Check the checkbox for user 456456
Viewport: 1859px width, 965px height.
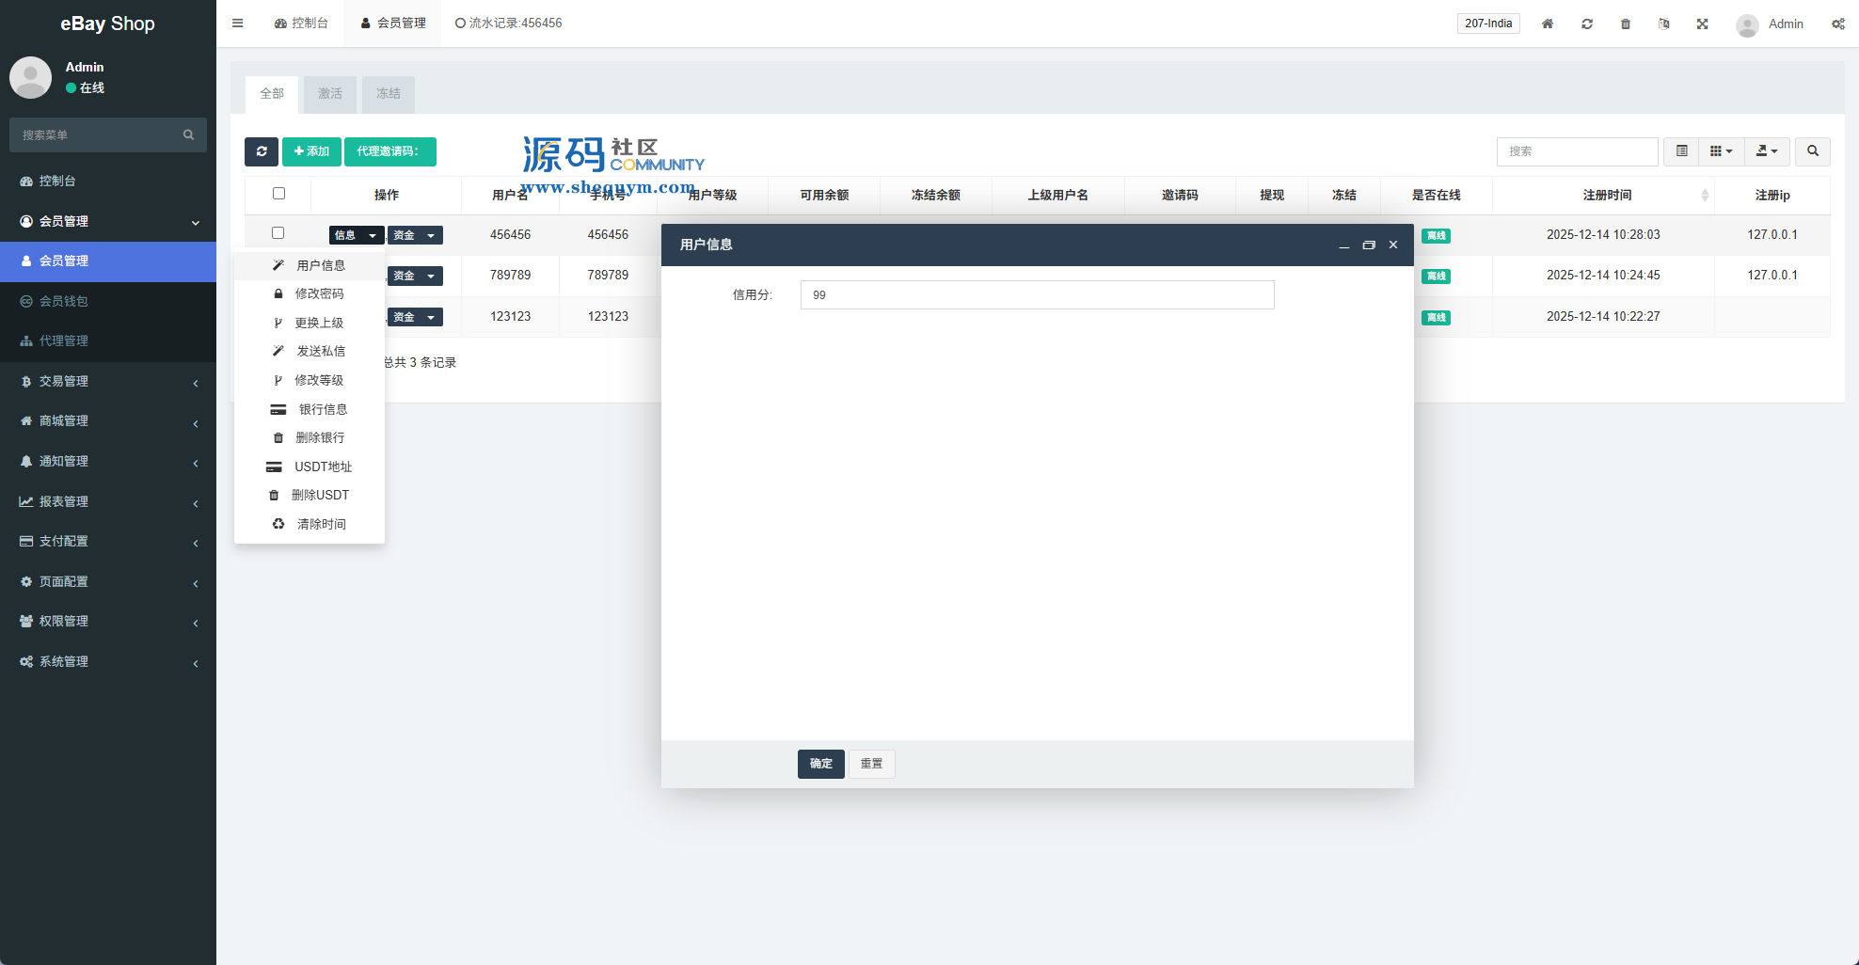[278, 233]
